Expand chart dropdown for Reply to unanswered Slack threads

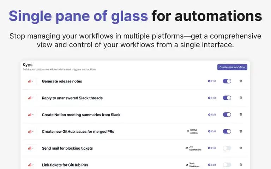pyautogui.click(x=33, y=98)
